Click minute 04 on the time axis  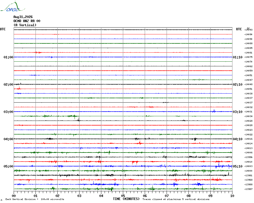click(101, 196)
